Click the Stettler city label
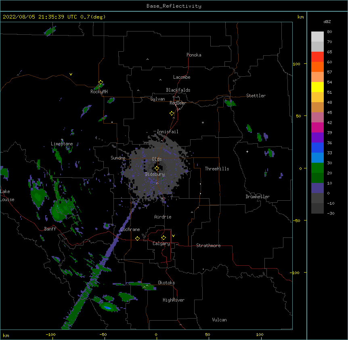 tap(256, 96)
